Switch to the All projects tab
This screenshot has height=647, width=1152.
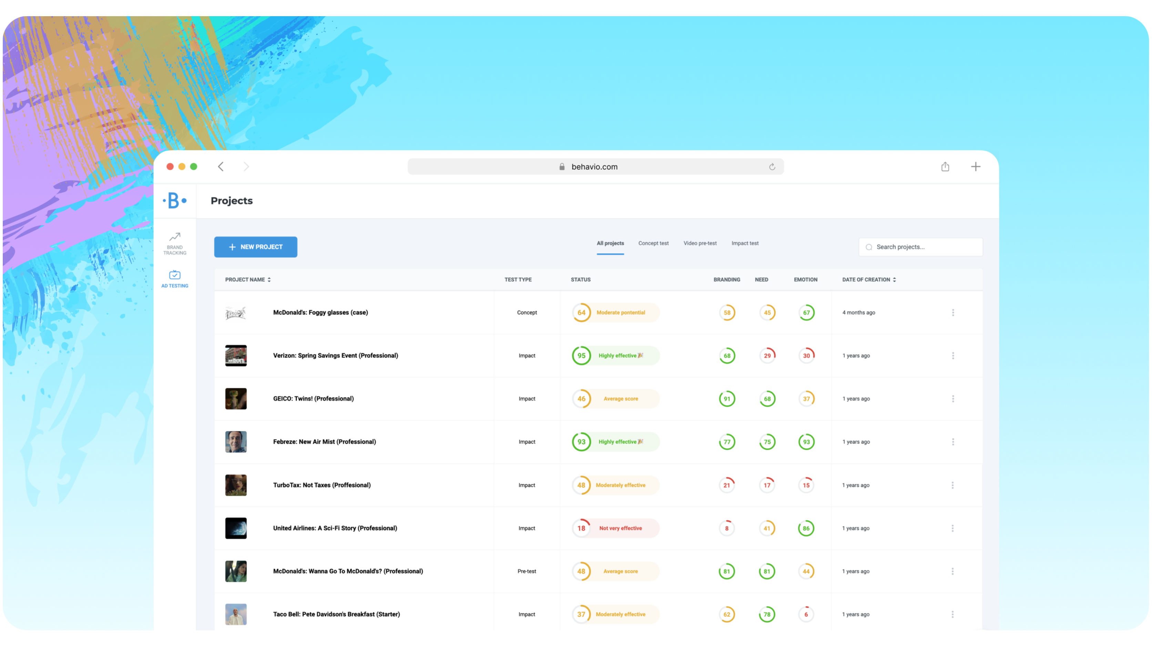point(610,243)
